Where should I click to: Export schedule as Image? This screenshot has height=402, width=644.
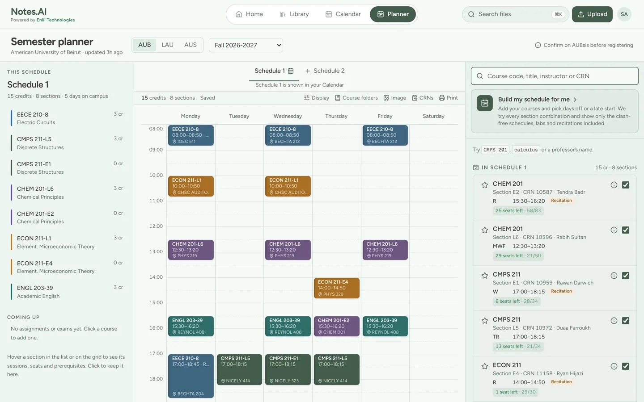pyautogui.click(x=395, y=98)
